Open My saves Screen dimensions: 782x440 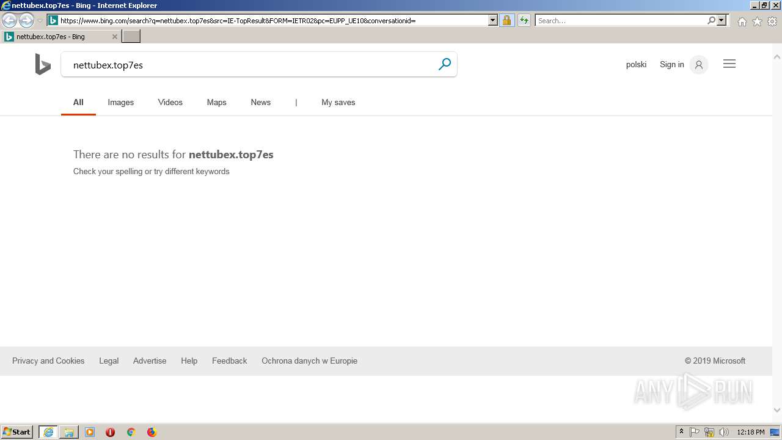(338, 102)
